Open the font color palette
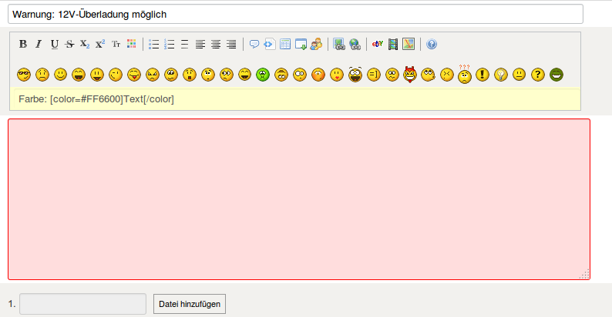The image size is (612, 317). point(131,45)
